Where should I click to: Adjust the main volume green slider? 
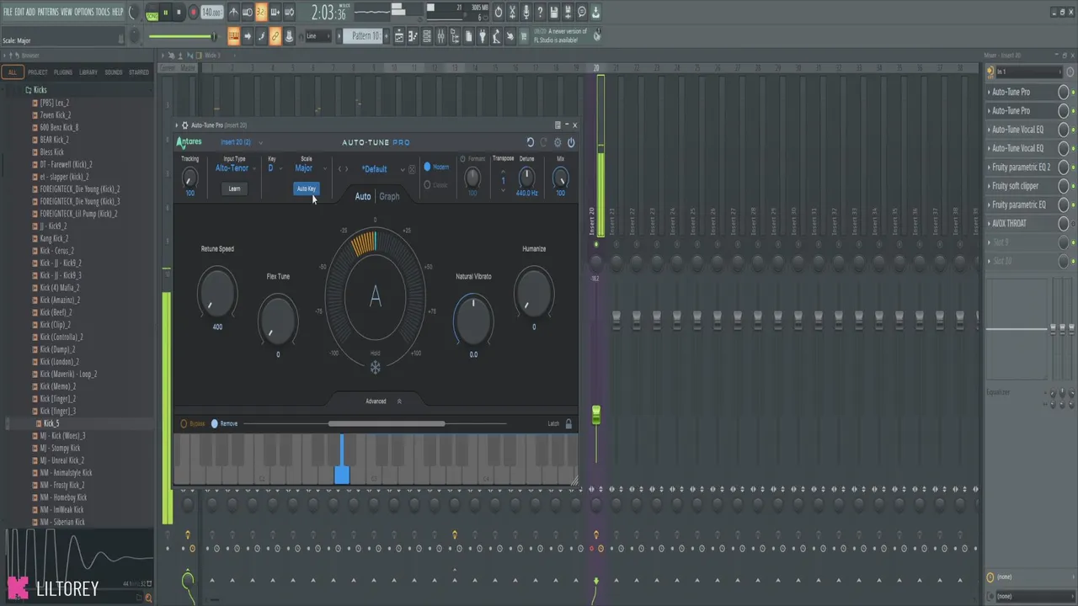[182, 36]
